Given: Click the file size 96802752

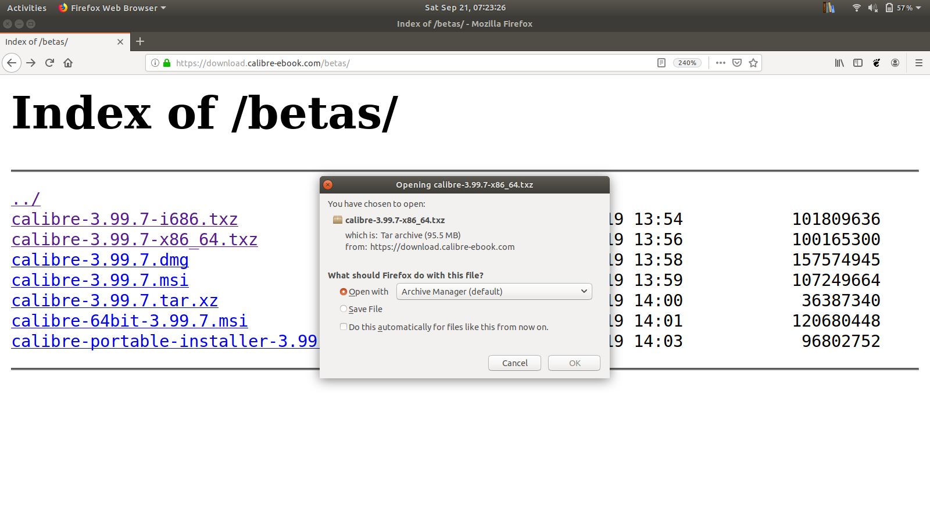Looking at the screenshot, I should [x=841, y=341].
